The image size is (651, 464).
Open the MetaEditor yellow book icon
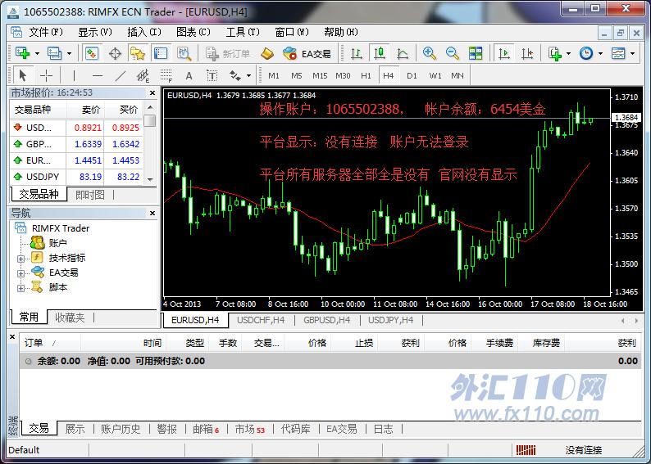pos(267,53)
